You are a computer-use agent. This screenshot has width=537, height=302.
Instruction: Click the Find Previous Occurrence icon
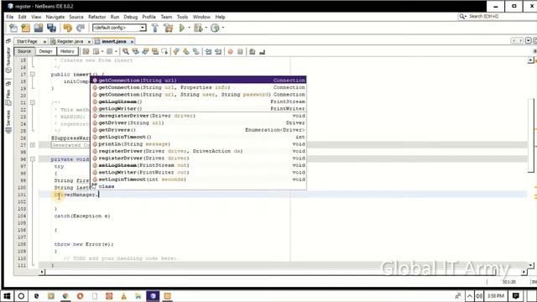[136, 52]
